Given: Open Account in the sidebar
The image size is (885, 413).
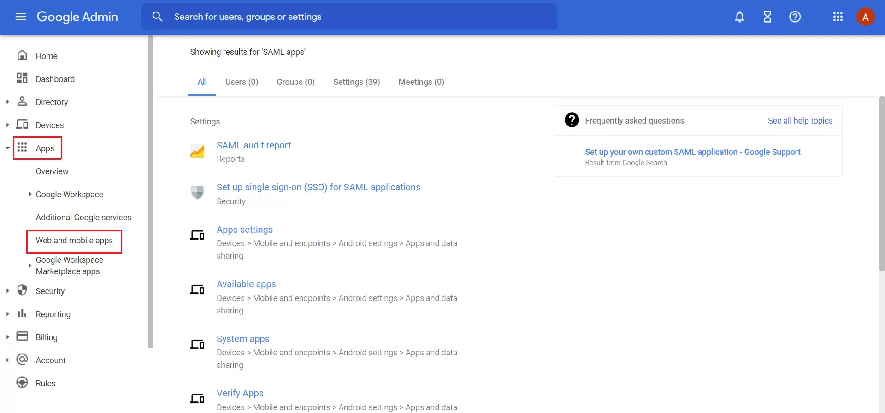Looking at the screenshot, I should [50, 360].
